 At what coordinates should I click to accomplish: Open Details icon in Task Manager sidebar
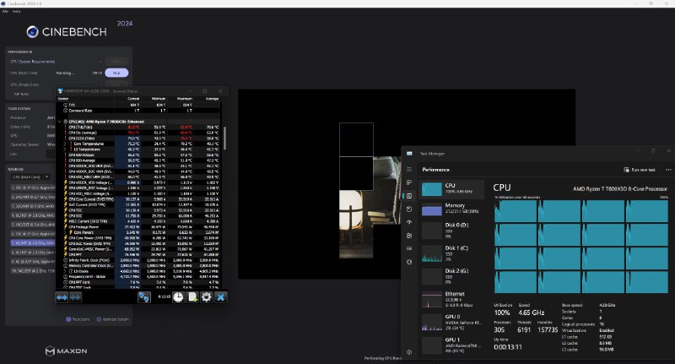409,248
